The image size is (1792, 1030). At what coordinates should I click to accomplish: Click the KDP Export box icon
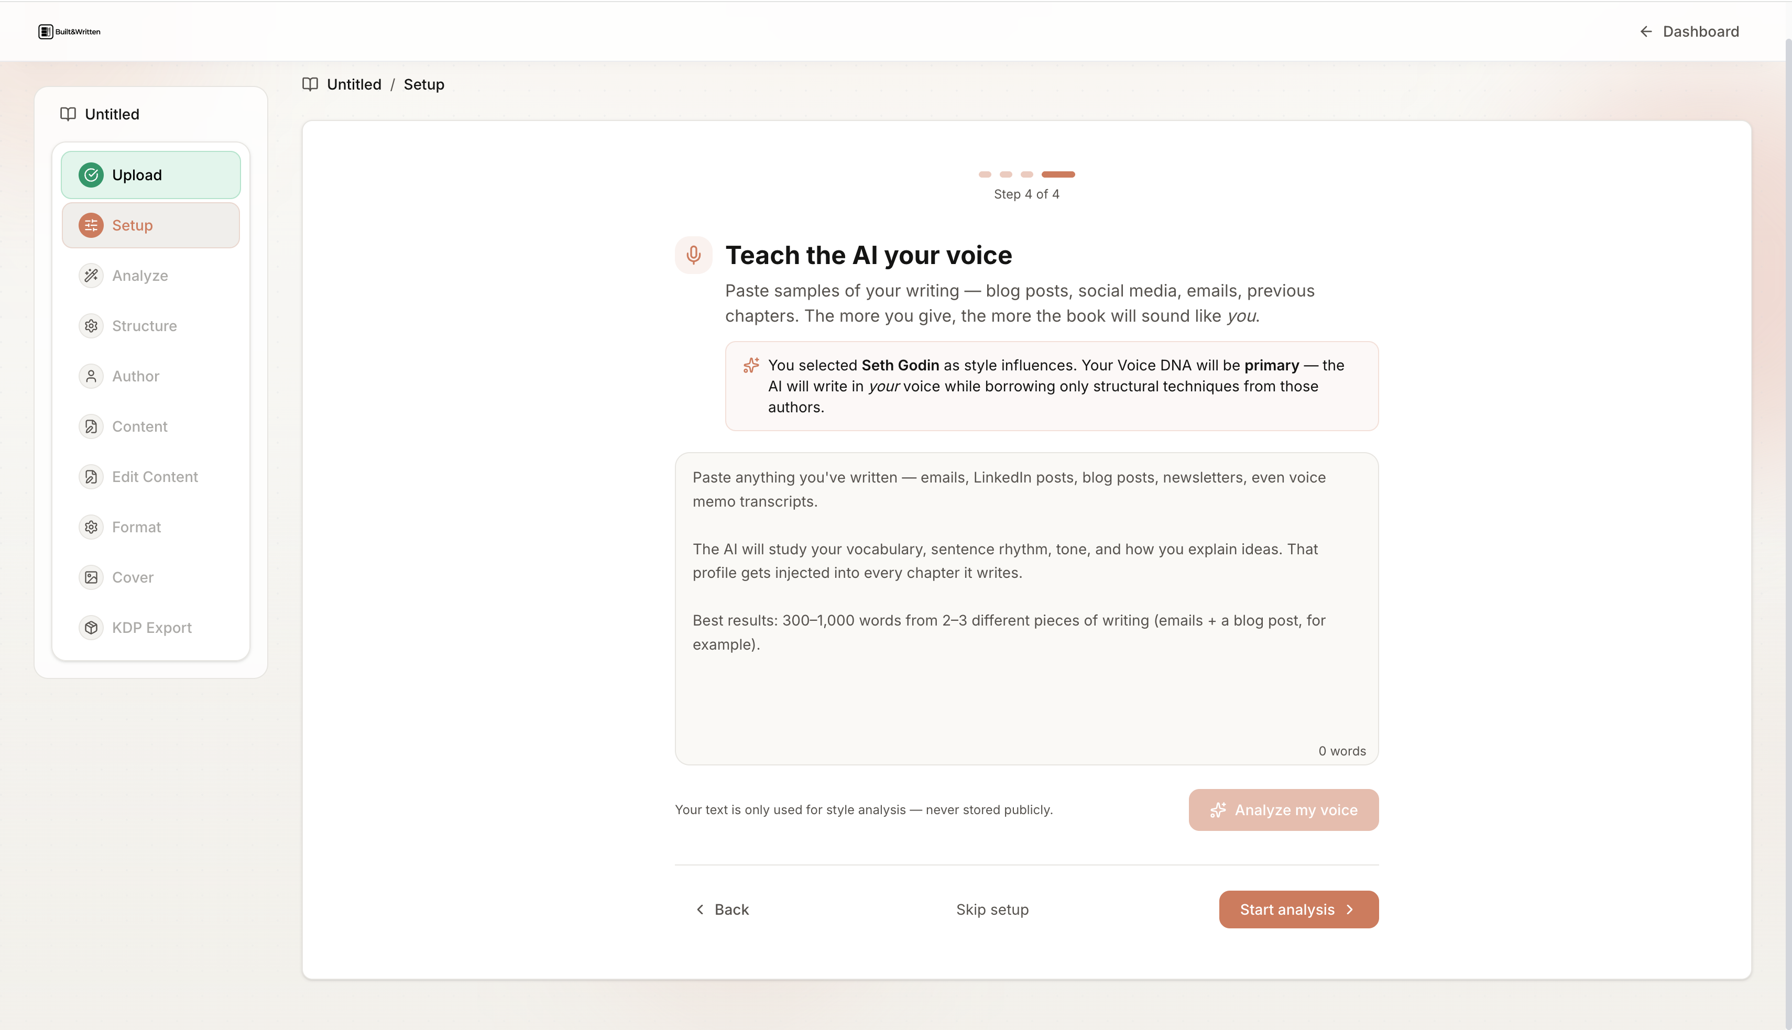(91, 628)
